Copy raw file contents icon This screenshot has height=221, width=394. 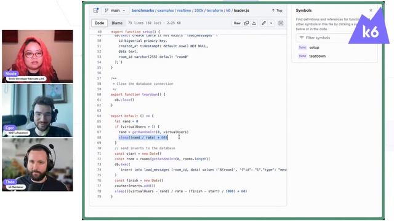pos(246,23)
